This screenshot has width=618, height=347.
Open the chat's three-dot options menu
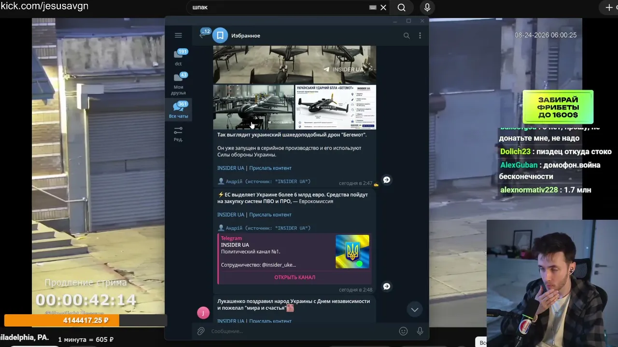click(x=420, y=35)
